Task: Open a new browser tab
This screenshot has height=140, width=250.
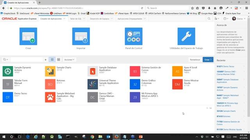Action: tap(39, 3)
